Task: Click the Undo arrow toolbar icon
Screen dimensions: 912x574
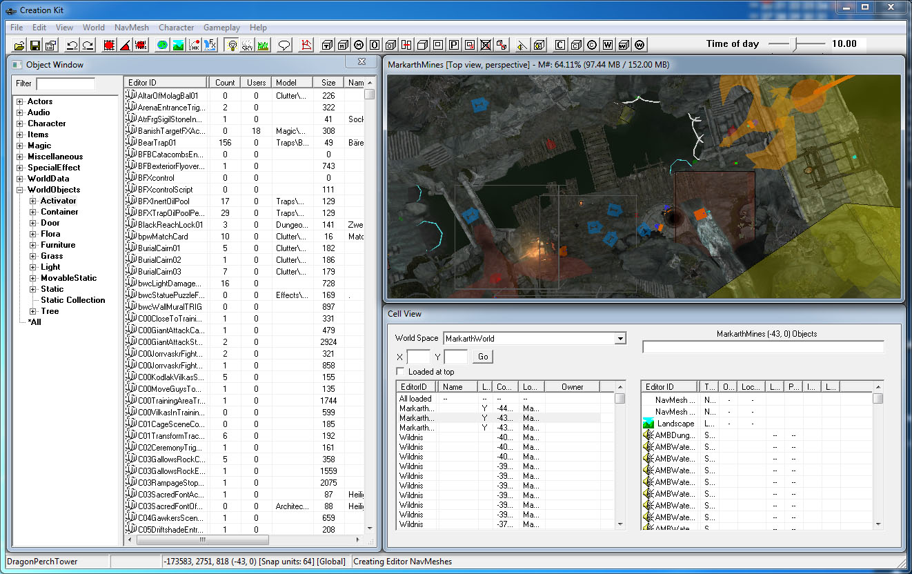Action: [72, 46]
